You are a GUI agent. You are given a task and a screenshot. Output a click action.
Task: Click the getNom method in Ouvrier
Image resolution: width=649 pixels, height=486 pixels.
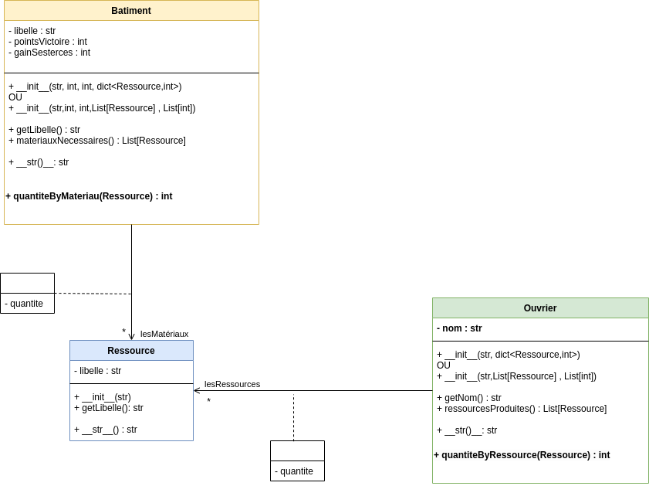(469, 398)
